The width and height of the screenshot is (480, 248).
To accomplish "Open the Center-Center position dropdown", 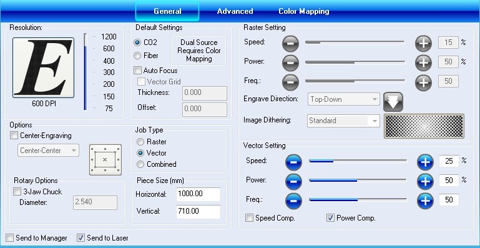I will point(48,151).
